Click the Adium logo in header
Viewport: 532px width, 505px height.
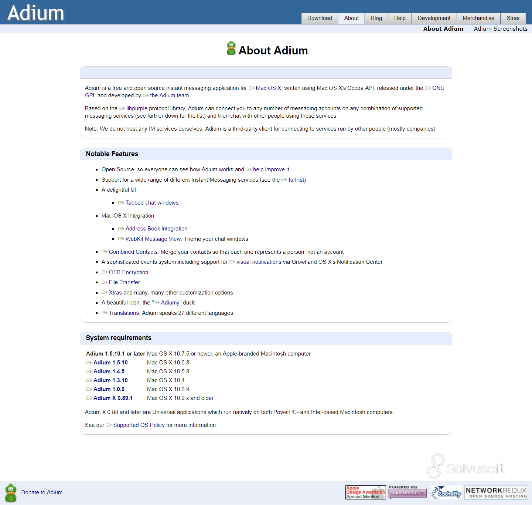point(36,13)
